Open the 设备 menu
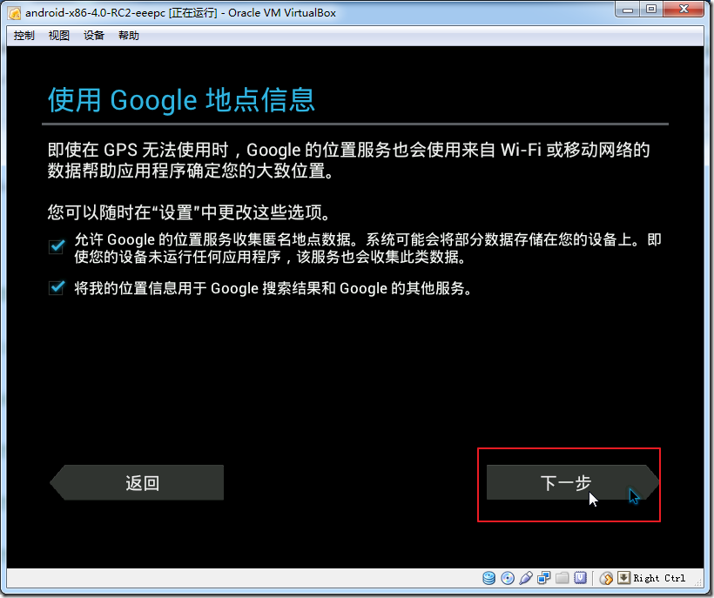This screenshot has height=598, width=714. (94, 35)
